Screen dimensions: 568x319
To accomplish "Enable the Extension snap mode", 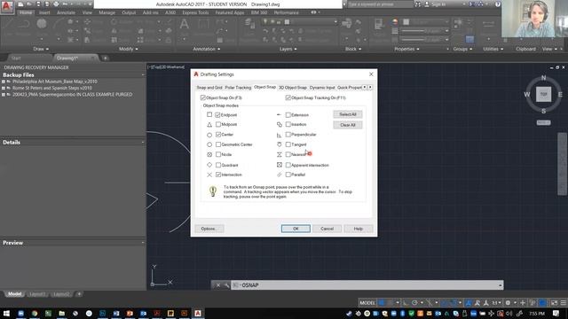I will point(288,114).
